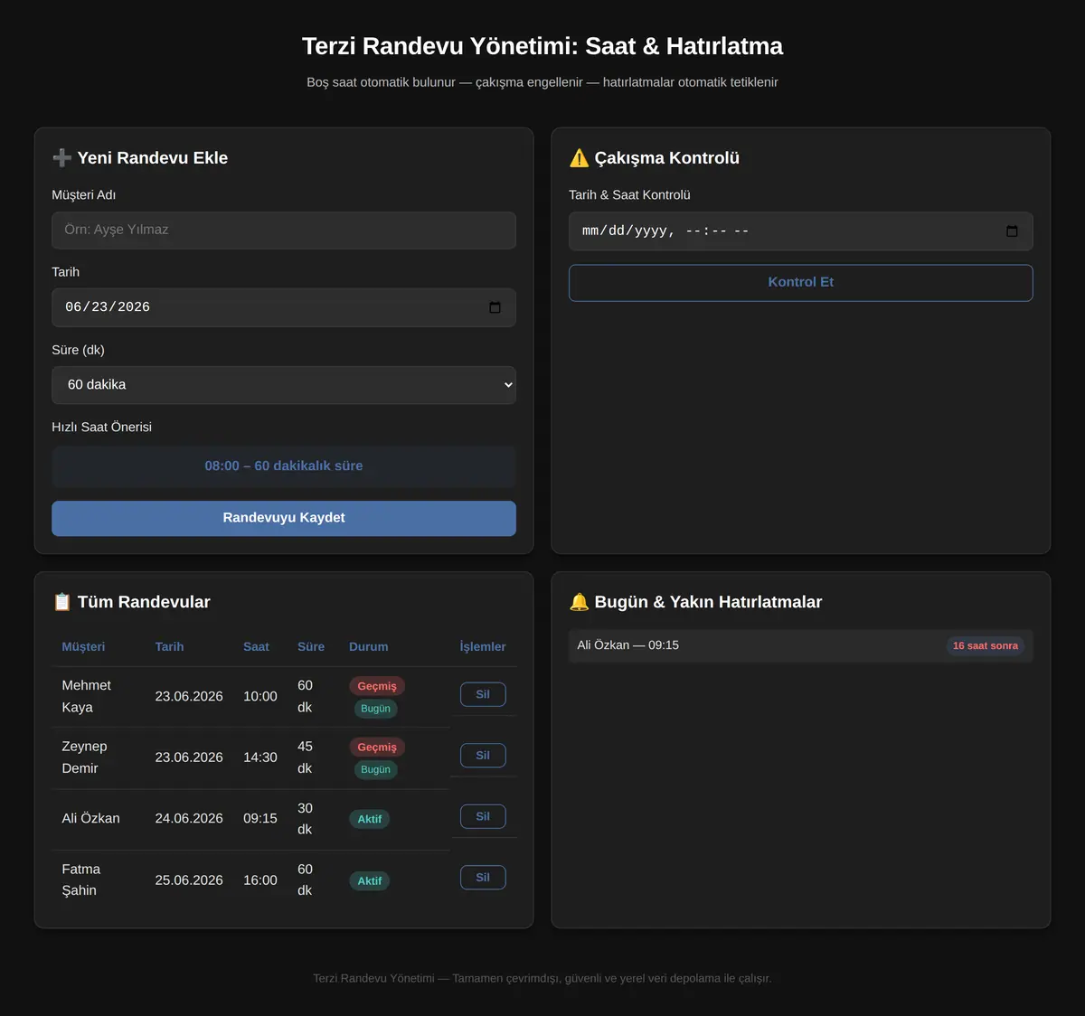Click the Tarih date field showing 06/23/2026
Image resolution: width=1085 pixels, height=1016 pixels.
tap(284, 307)
